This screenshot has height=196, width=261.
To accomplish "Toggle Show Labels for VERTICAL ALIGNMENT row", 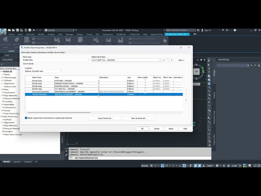I will (x=145, y=94).
